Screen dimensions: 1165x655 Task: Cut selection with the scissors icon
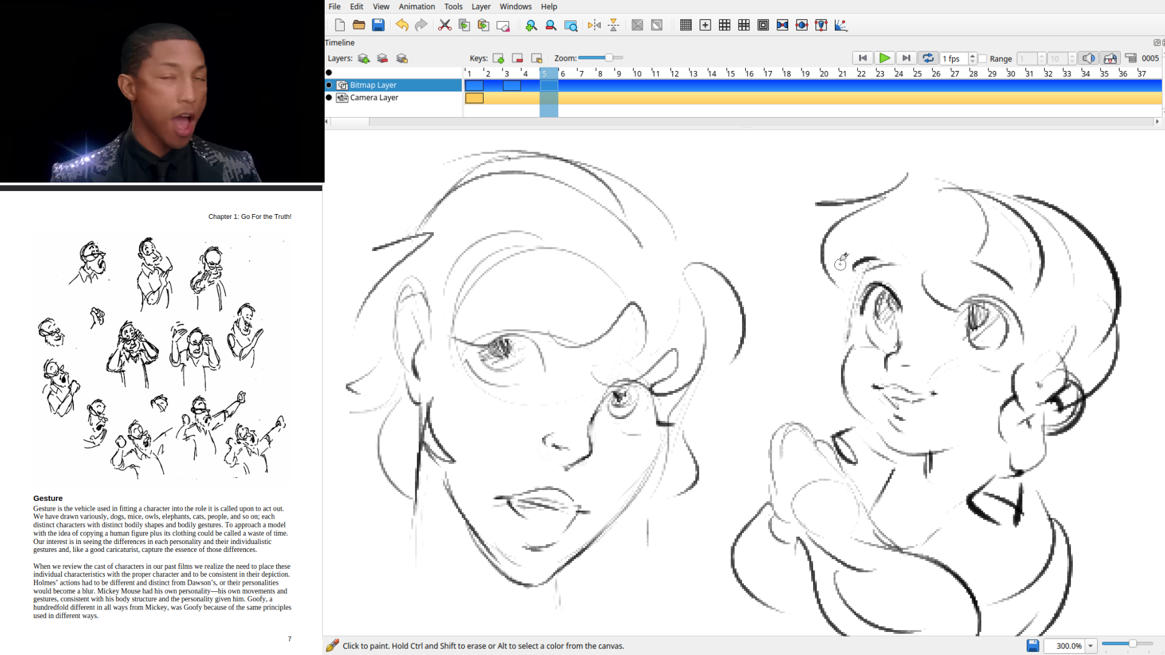(445, 25)
